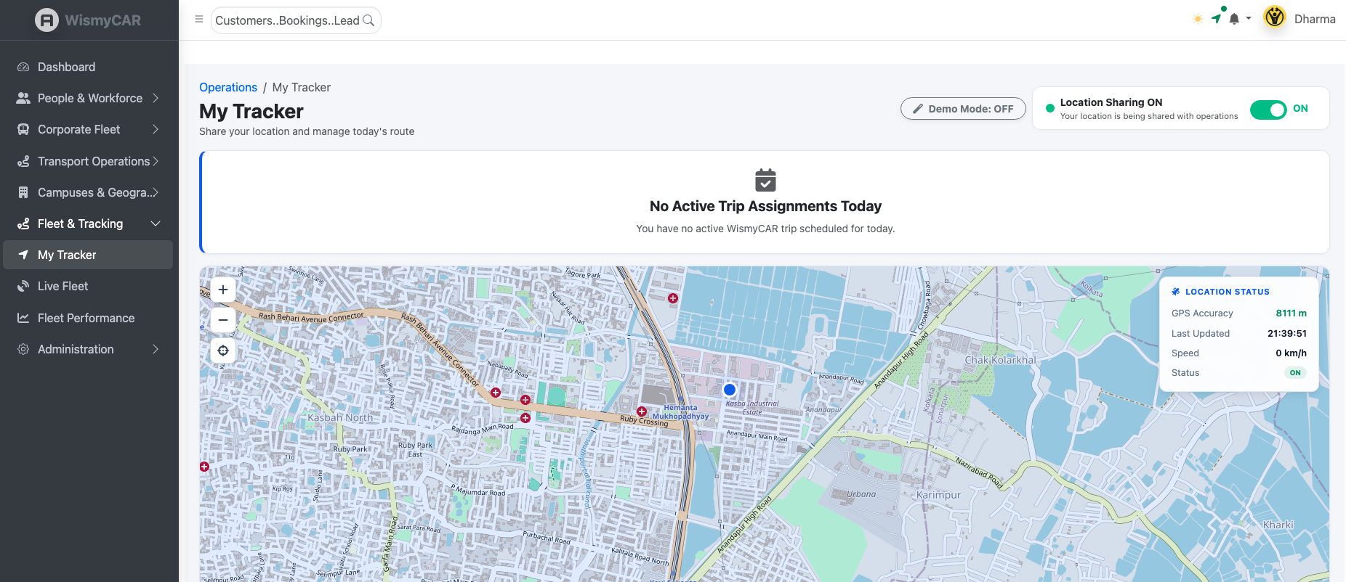Expand Transport Operations menu

tap(88, 161)
